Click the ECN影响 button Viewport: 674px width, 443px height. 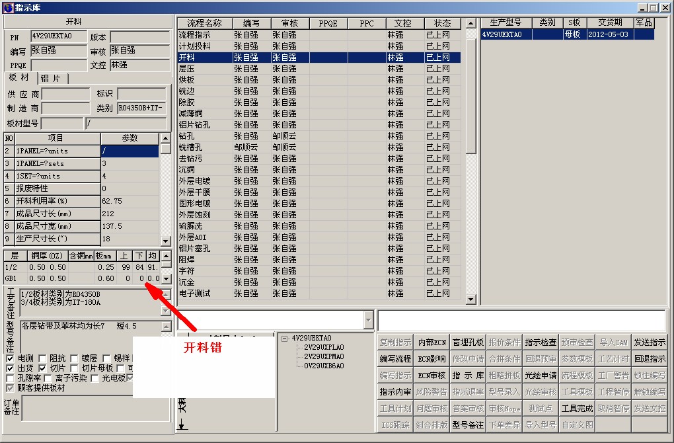[x=431, y=359]
